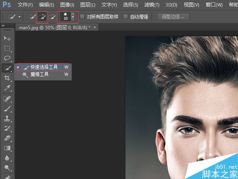Screen dimensions: 238x179
Task: Click the Subtract from selection icon
Action: tap(52, 17)
